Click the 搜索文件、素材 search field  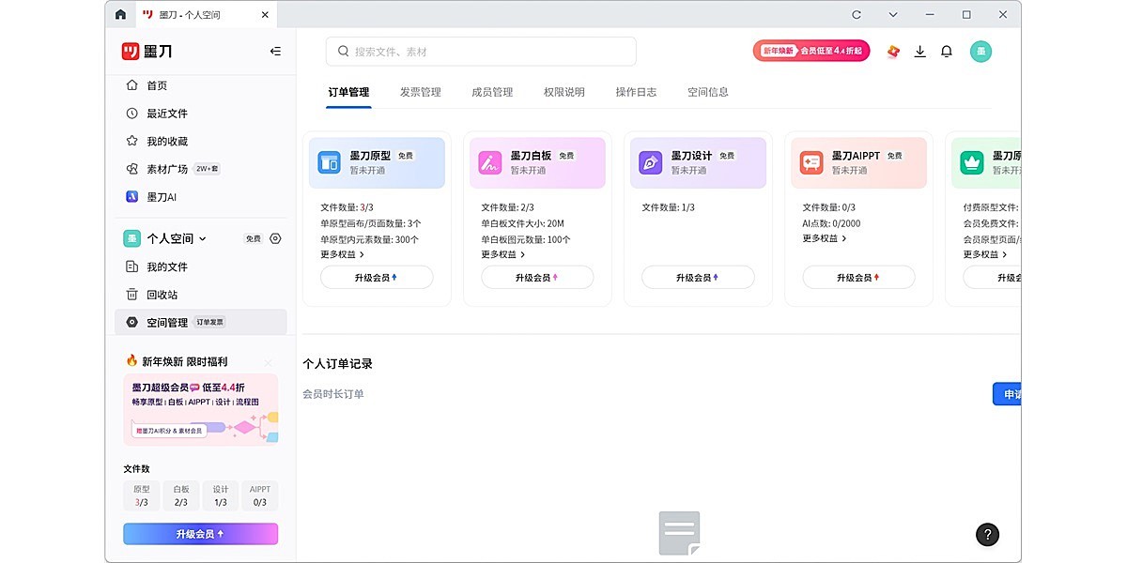pos(480,51)
